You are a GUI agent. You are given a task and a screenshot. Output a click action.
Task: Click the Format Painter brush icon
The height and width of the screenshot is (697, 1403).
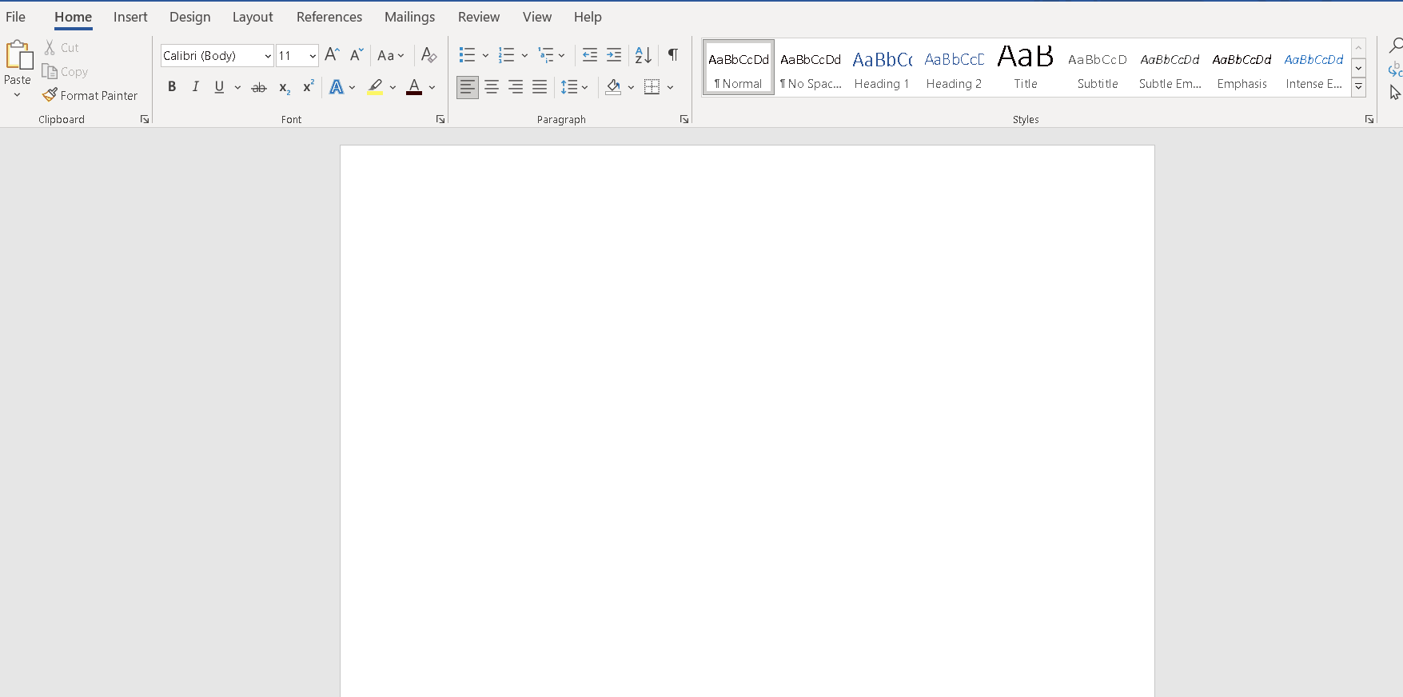[x=50, y=95]
